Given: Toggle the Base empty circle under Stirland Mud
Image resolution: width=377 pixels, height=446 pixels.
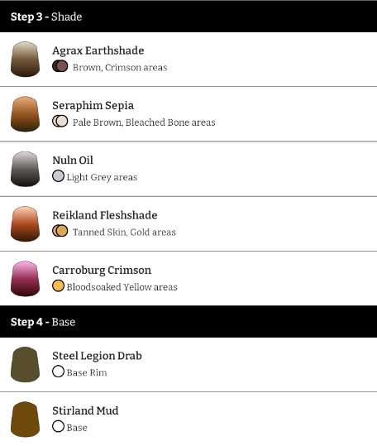Looking at the screenshot, I should (58, 426).
